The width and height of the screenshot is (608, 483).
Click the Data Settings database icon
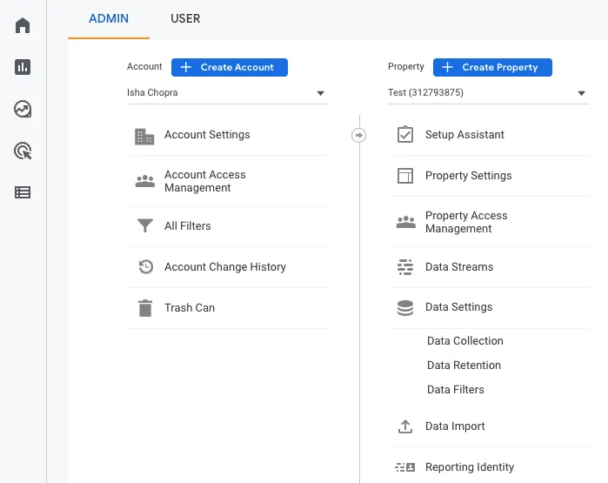(x=405, y=308)
